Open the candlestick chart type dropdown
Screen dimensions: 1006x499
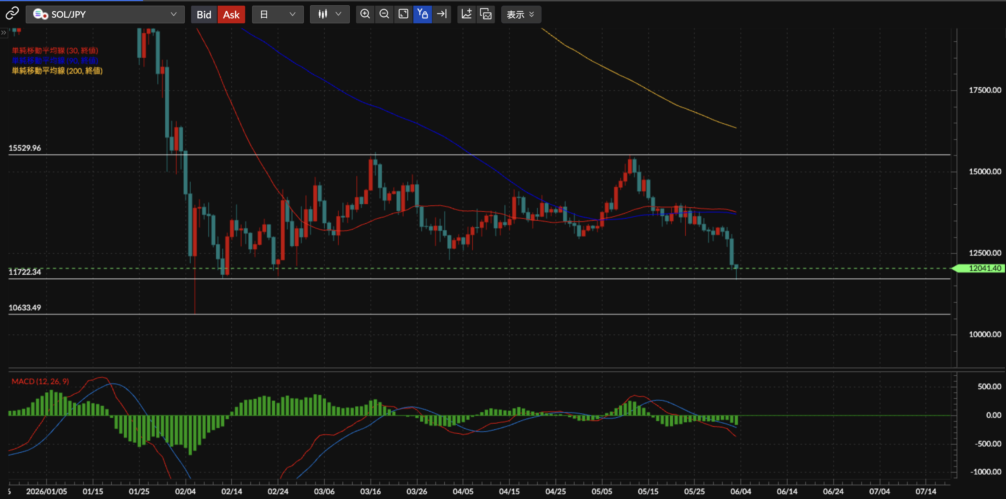click(330, 14)
